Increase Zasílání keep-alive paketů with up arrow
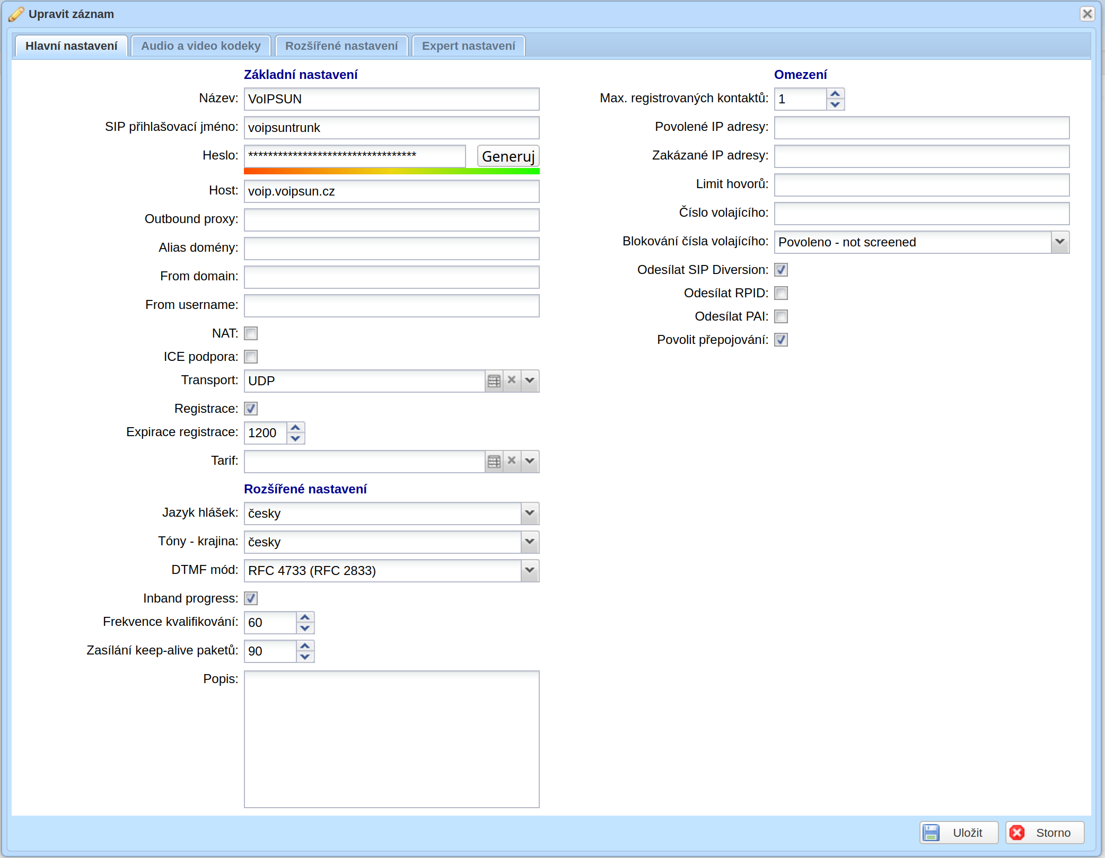 [x=305, y=646]
